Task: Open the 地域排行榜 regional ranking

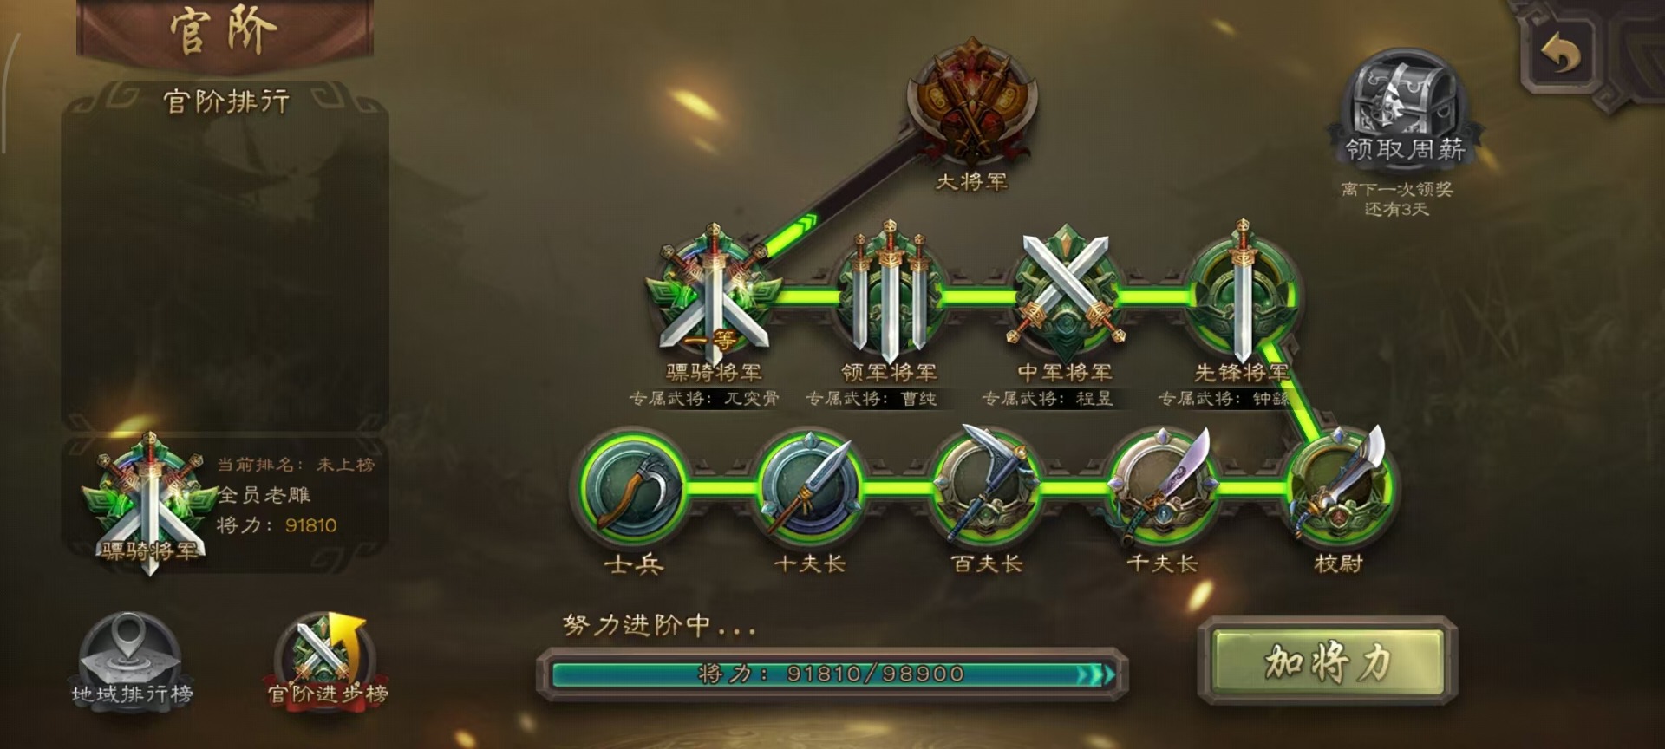Action: (x=132, y=661)
